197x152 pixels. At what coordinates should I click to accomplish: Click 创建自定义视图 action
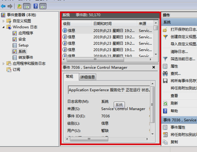click(184, 37)
